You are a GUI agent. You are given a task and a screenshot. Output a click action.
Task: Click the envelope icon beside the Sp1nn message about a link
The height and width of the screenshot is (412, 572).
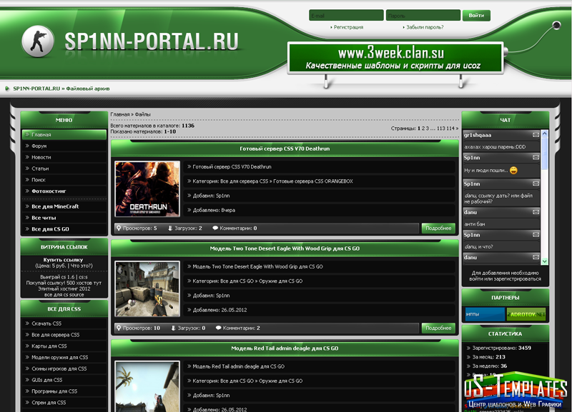[x=536, y=184]
